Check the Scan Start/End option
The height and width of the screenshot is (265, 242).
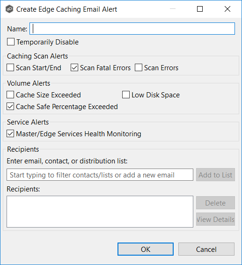(10, 67)
